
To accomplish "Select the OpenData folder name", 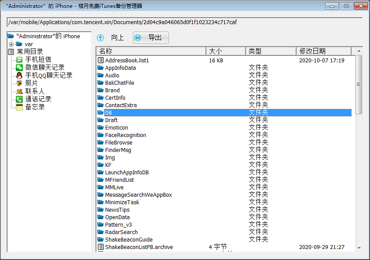I will [117, 217].
